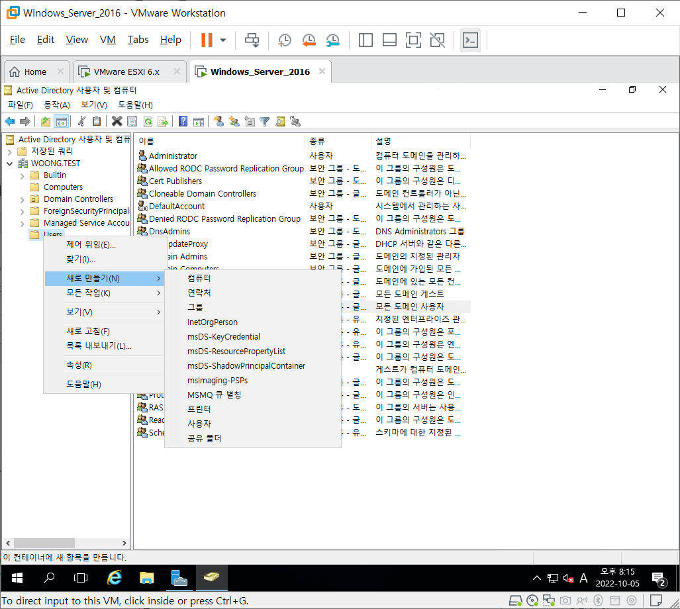
Task: Create new 컴퓨터 from submenu
Action: (x=253, y=278)
